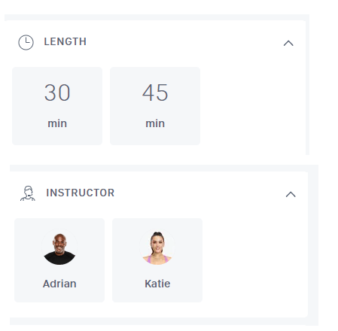Toggle the 30 min length filter
Viewport: 338px width, 331px height.
click(x=57, y=106)
